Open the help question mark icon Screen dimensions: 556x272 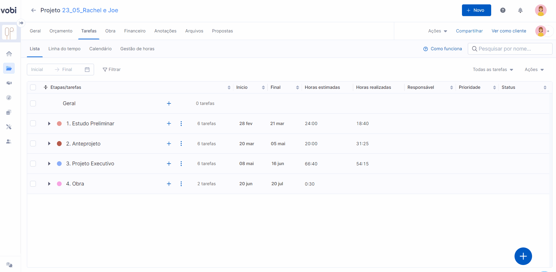coord(503,11)
